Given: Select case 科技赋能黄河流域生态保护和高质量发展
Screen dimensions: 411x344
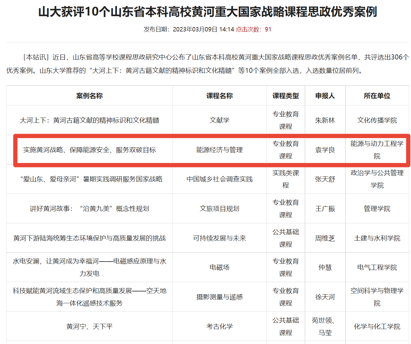Looking at the screenshot, I should (90, 297).
